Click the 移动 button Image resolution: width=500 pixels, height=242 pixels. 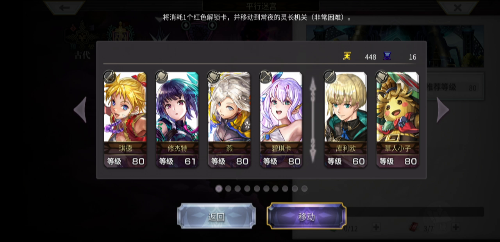(306, 216)
